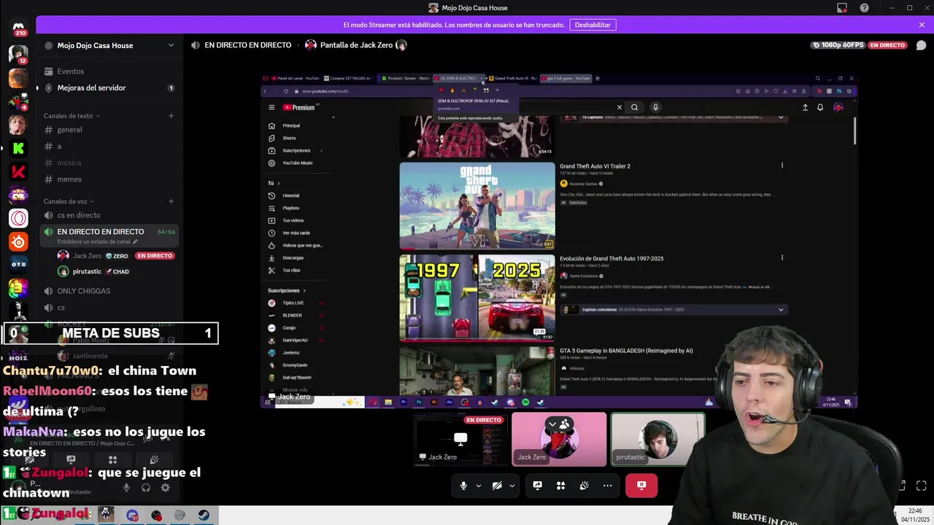
Task: Add a new text channel
Action: (x=171, y=116)
